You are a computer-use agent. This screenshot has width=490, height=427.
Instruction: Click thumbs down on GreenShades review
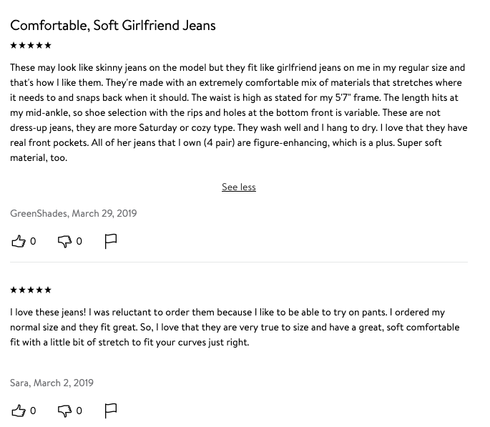pyautogui.click(x=64, y=241)
